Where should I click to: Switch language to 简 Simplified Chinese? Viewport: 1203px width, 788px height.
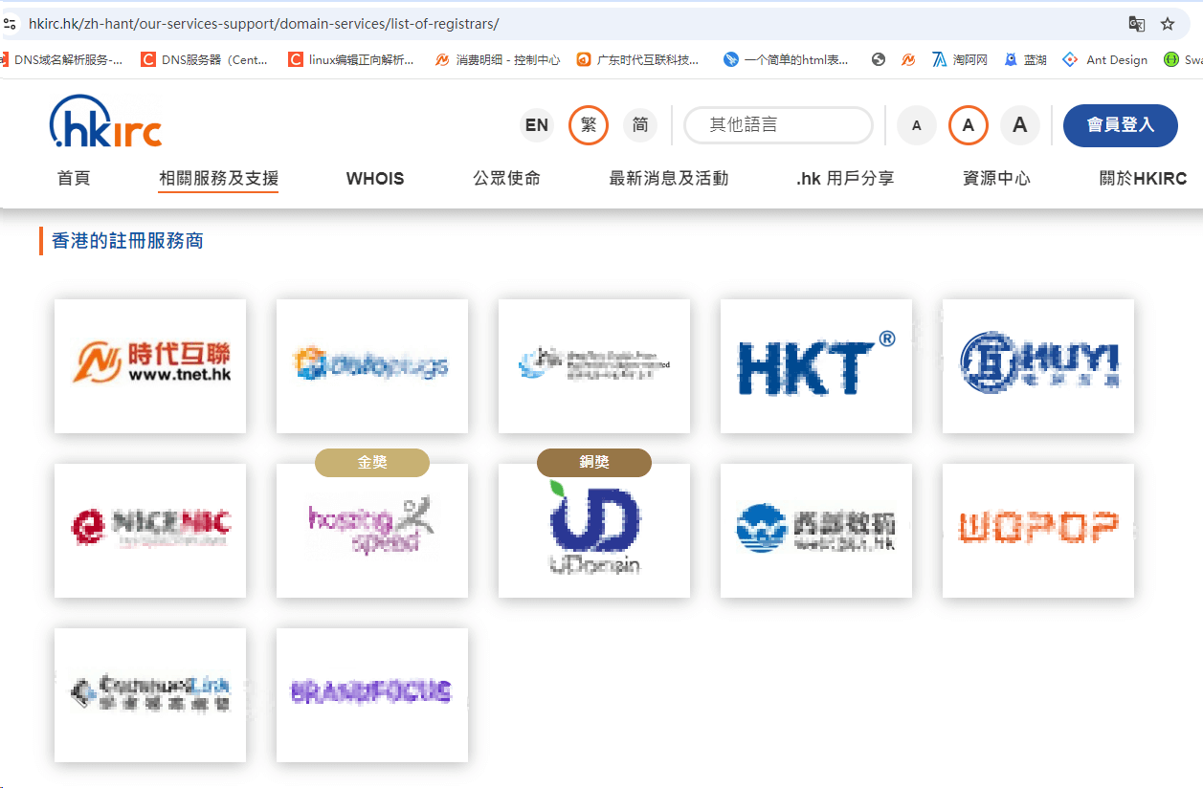(x=640, y=125)
